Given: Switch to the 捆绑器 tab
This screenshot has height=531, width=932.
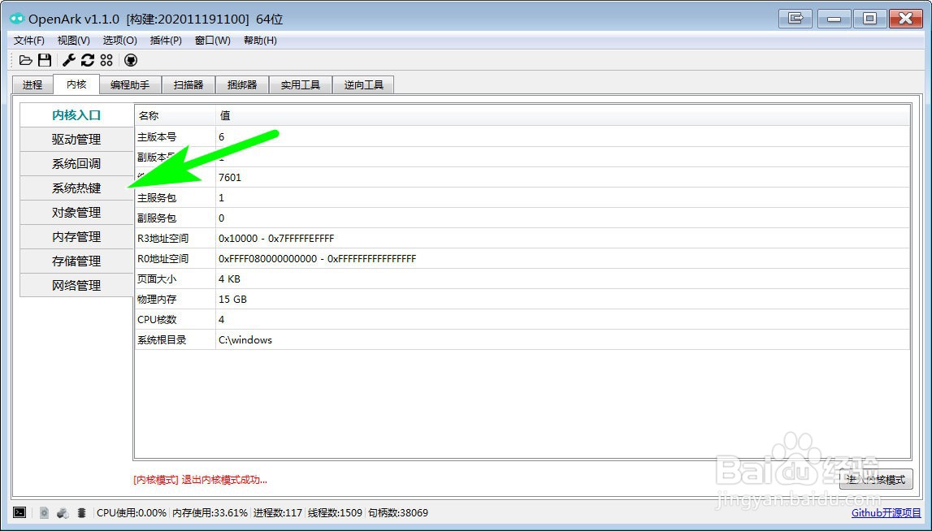Looking at the screenshot, I should (242, 85).
